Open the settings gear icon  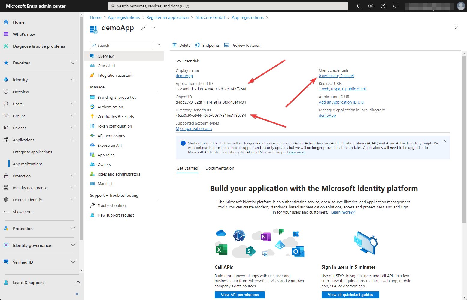371,6
